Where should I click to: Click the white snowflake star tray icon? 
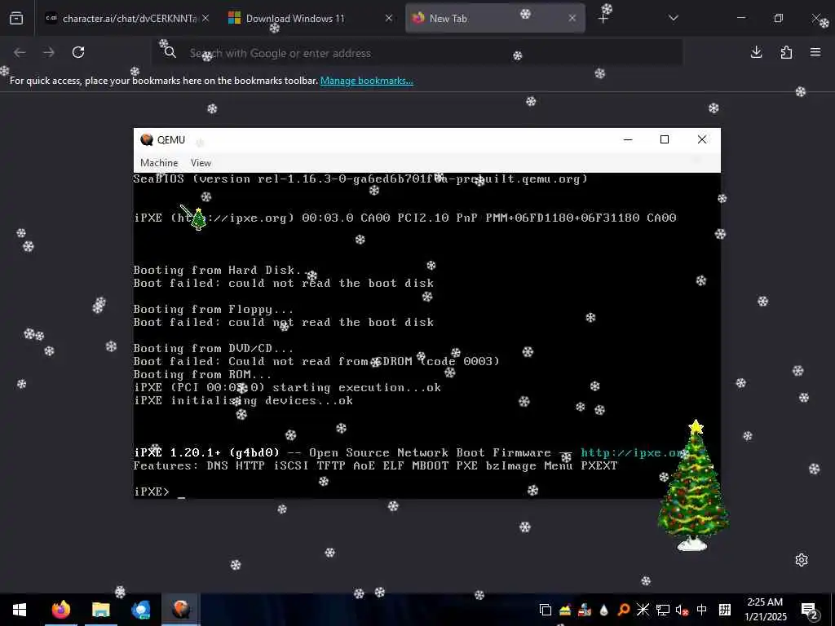[643, 610]
